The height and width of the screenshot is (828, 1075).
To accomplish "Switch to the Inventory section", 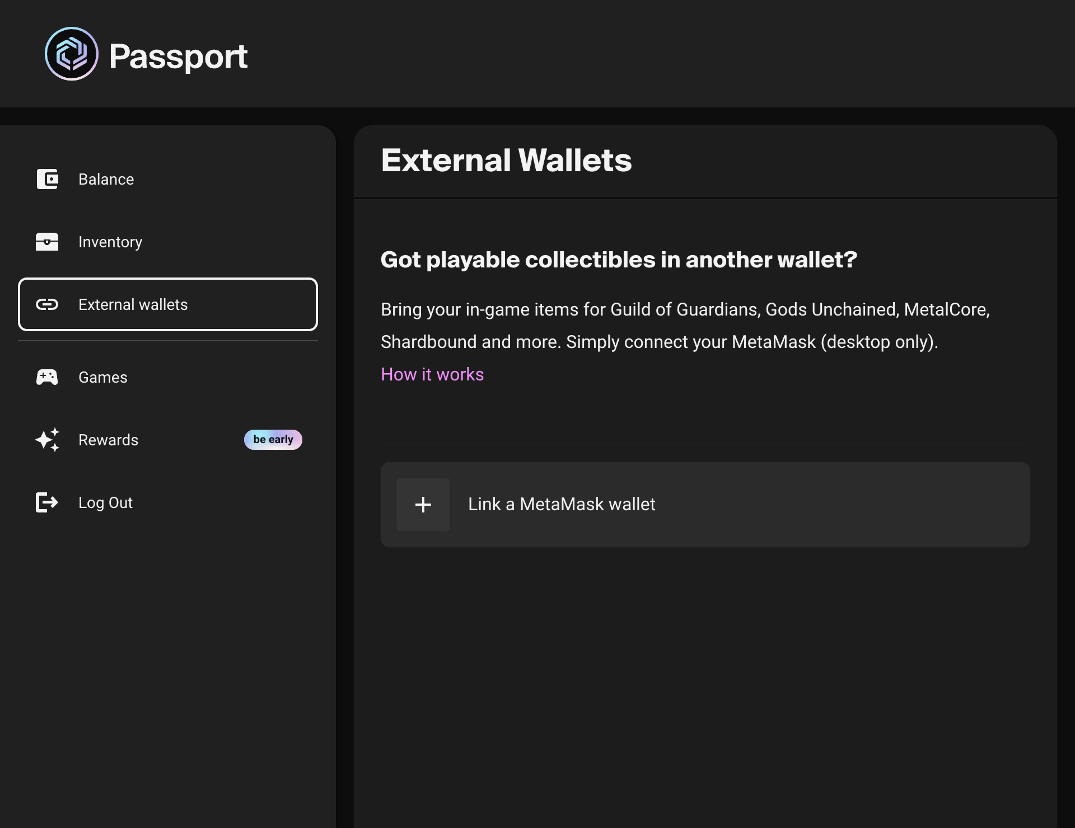I will (110, 242).
